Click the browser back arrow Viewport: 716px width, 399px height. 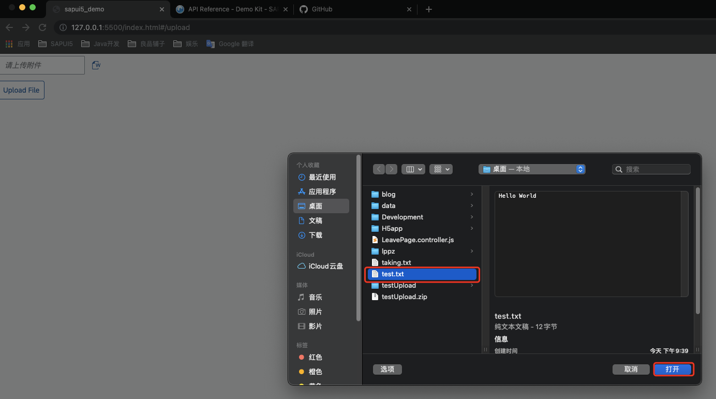[9, 27]
